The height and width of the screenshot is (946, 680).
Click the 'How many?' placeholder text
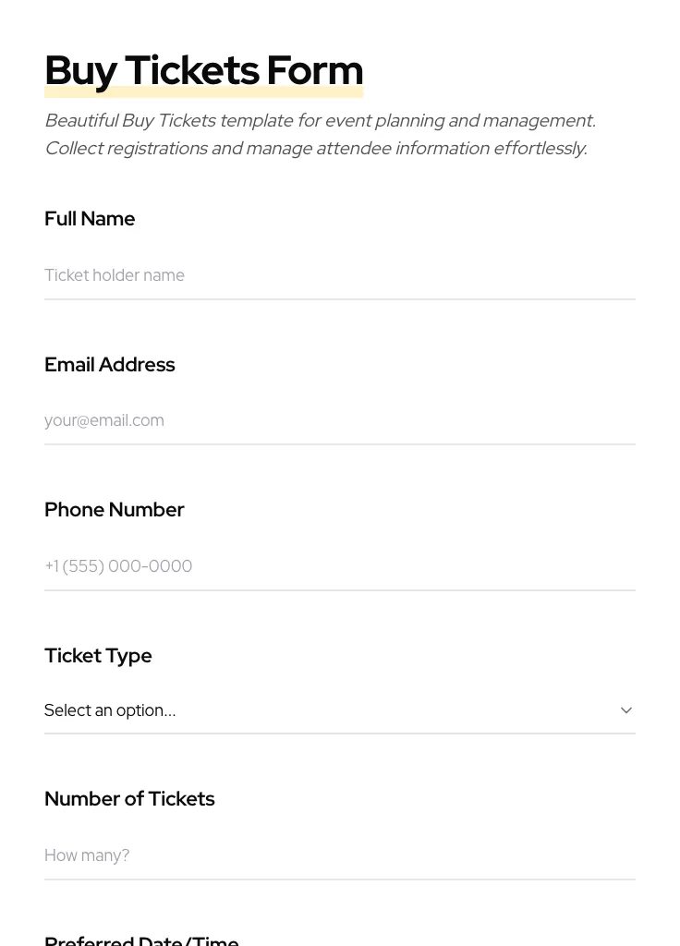(87, 855)
